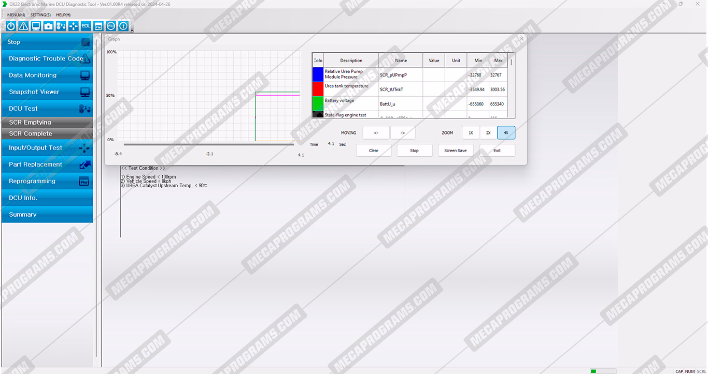Open the camera snapshot toolbar icon

tap(48, 26)
